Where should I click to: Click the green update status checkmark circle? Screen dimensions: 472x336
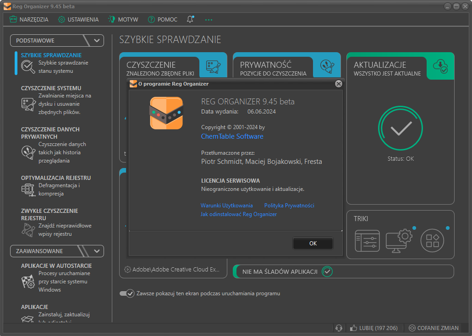tap(401, 128)
